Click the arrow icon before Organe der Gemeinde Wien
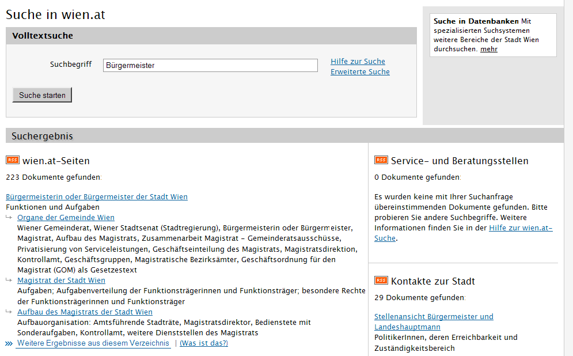 (10, 217)
